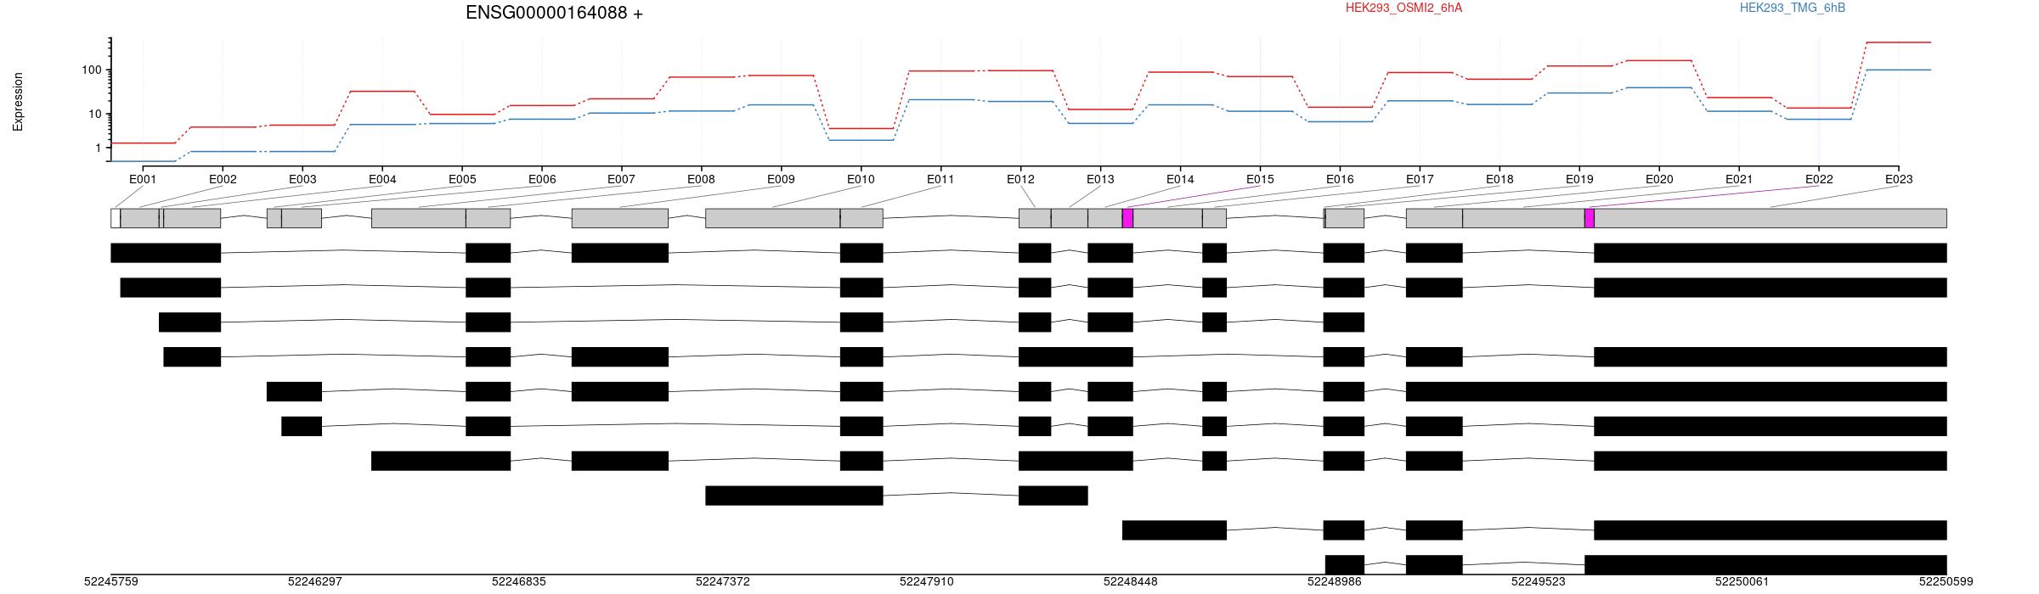Viewport: 2039px width, 594px height.
Task: Click exon label E006
Action: point(542,179)
